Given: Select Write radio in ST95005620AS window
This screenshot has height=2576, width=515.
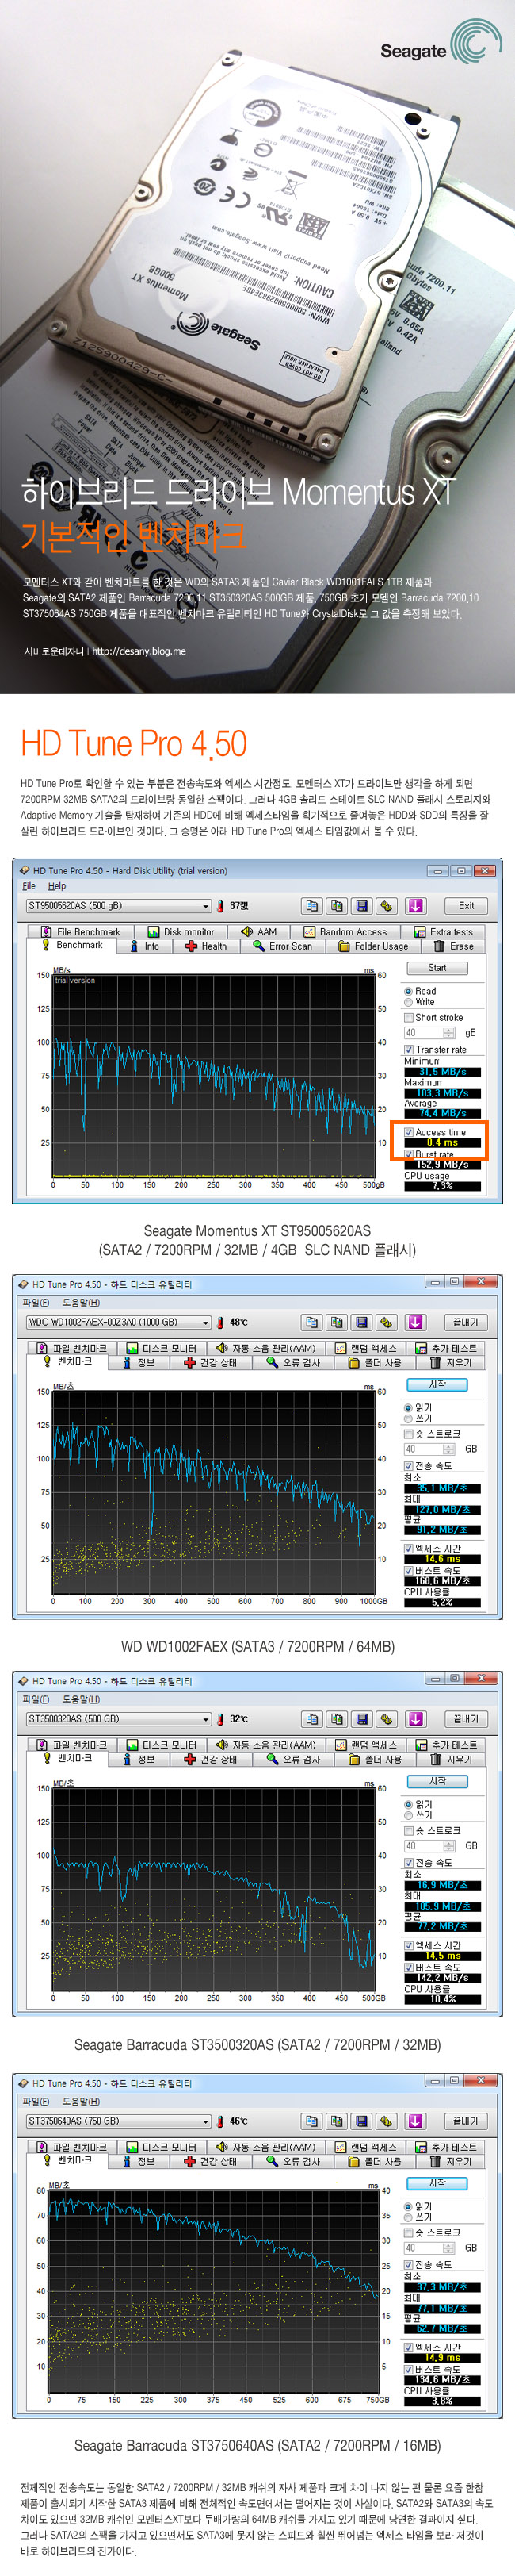Looking at the screenshot, I should coord(408,1002).
